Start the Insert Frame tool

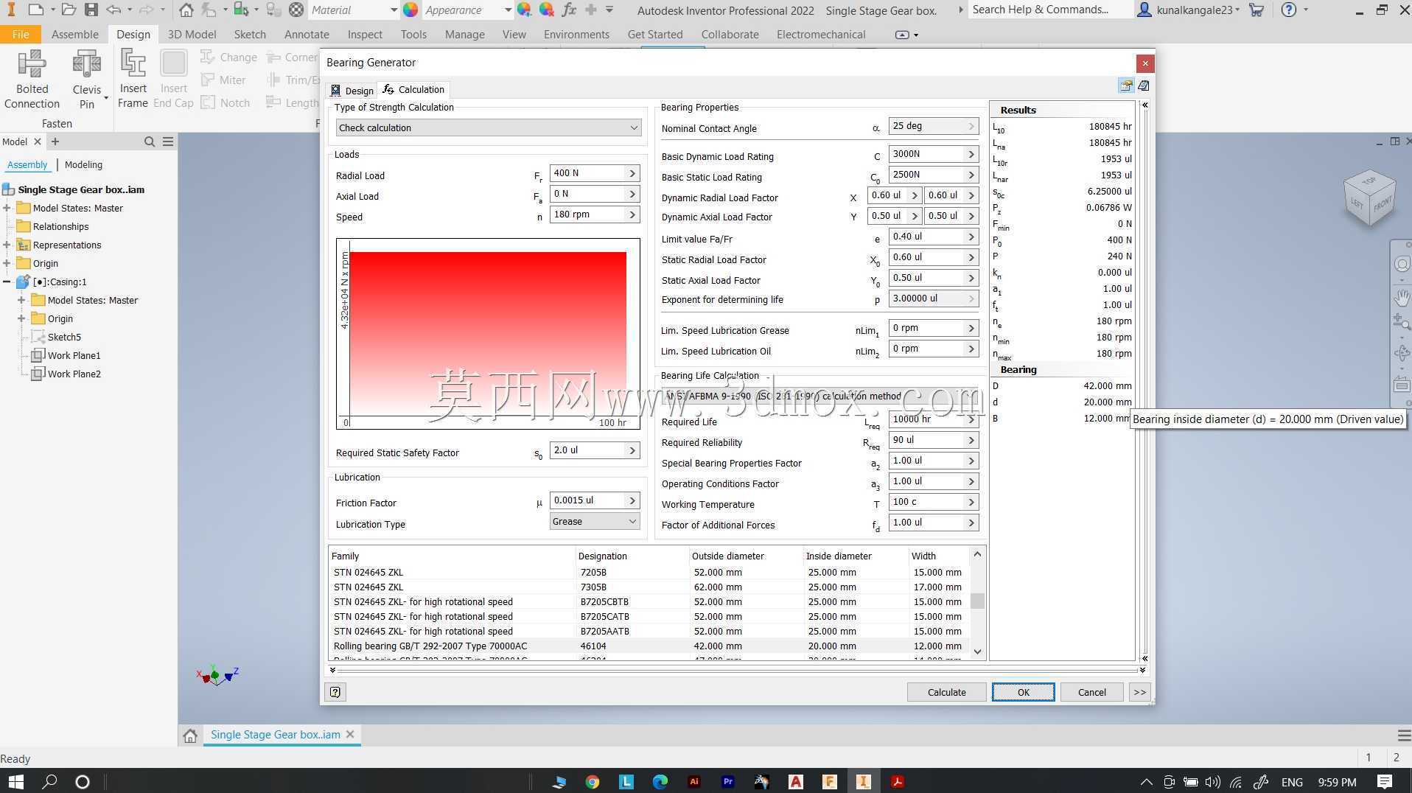[x=133, y=80]
